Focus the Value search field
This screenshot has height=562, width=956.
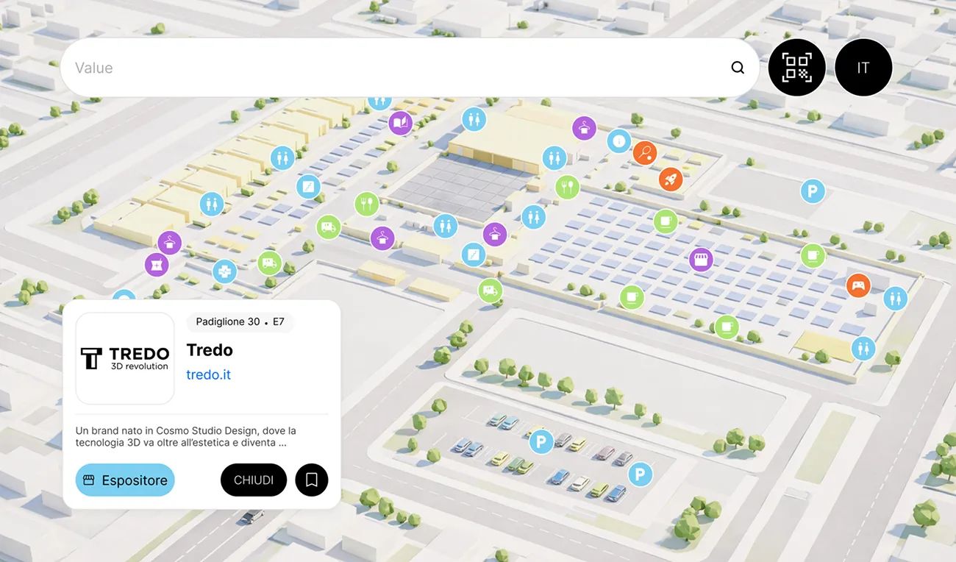pyautogui.click(x=397, y=68)
